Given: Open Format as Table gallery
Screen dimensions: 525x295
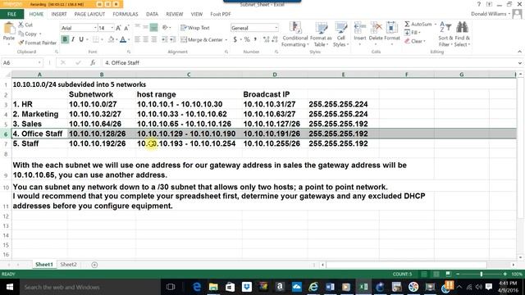Looking at the screenshot, I should [x=321, y=34].
